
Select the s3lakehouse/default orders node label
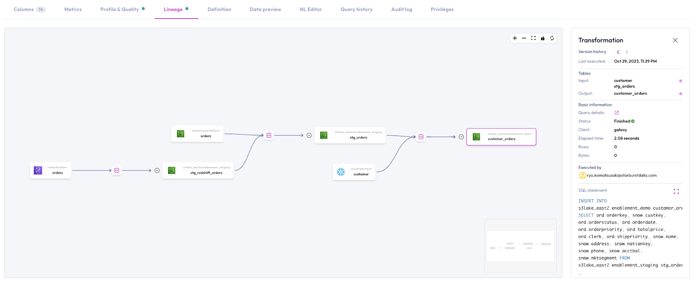pyautogui.click(x=206, y=136)
